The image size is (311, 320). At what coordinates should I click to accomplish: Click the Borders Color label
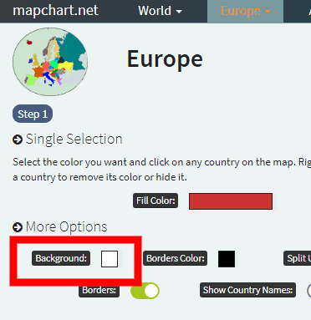pyautogui.click(x=176, y=258)
